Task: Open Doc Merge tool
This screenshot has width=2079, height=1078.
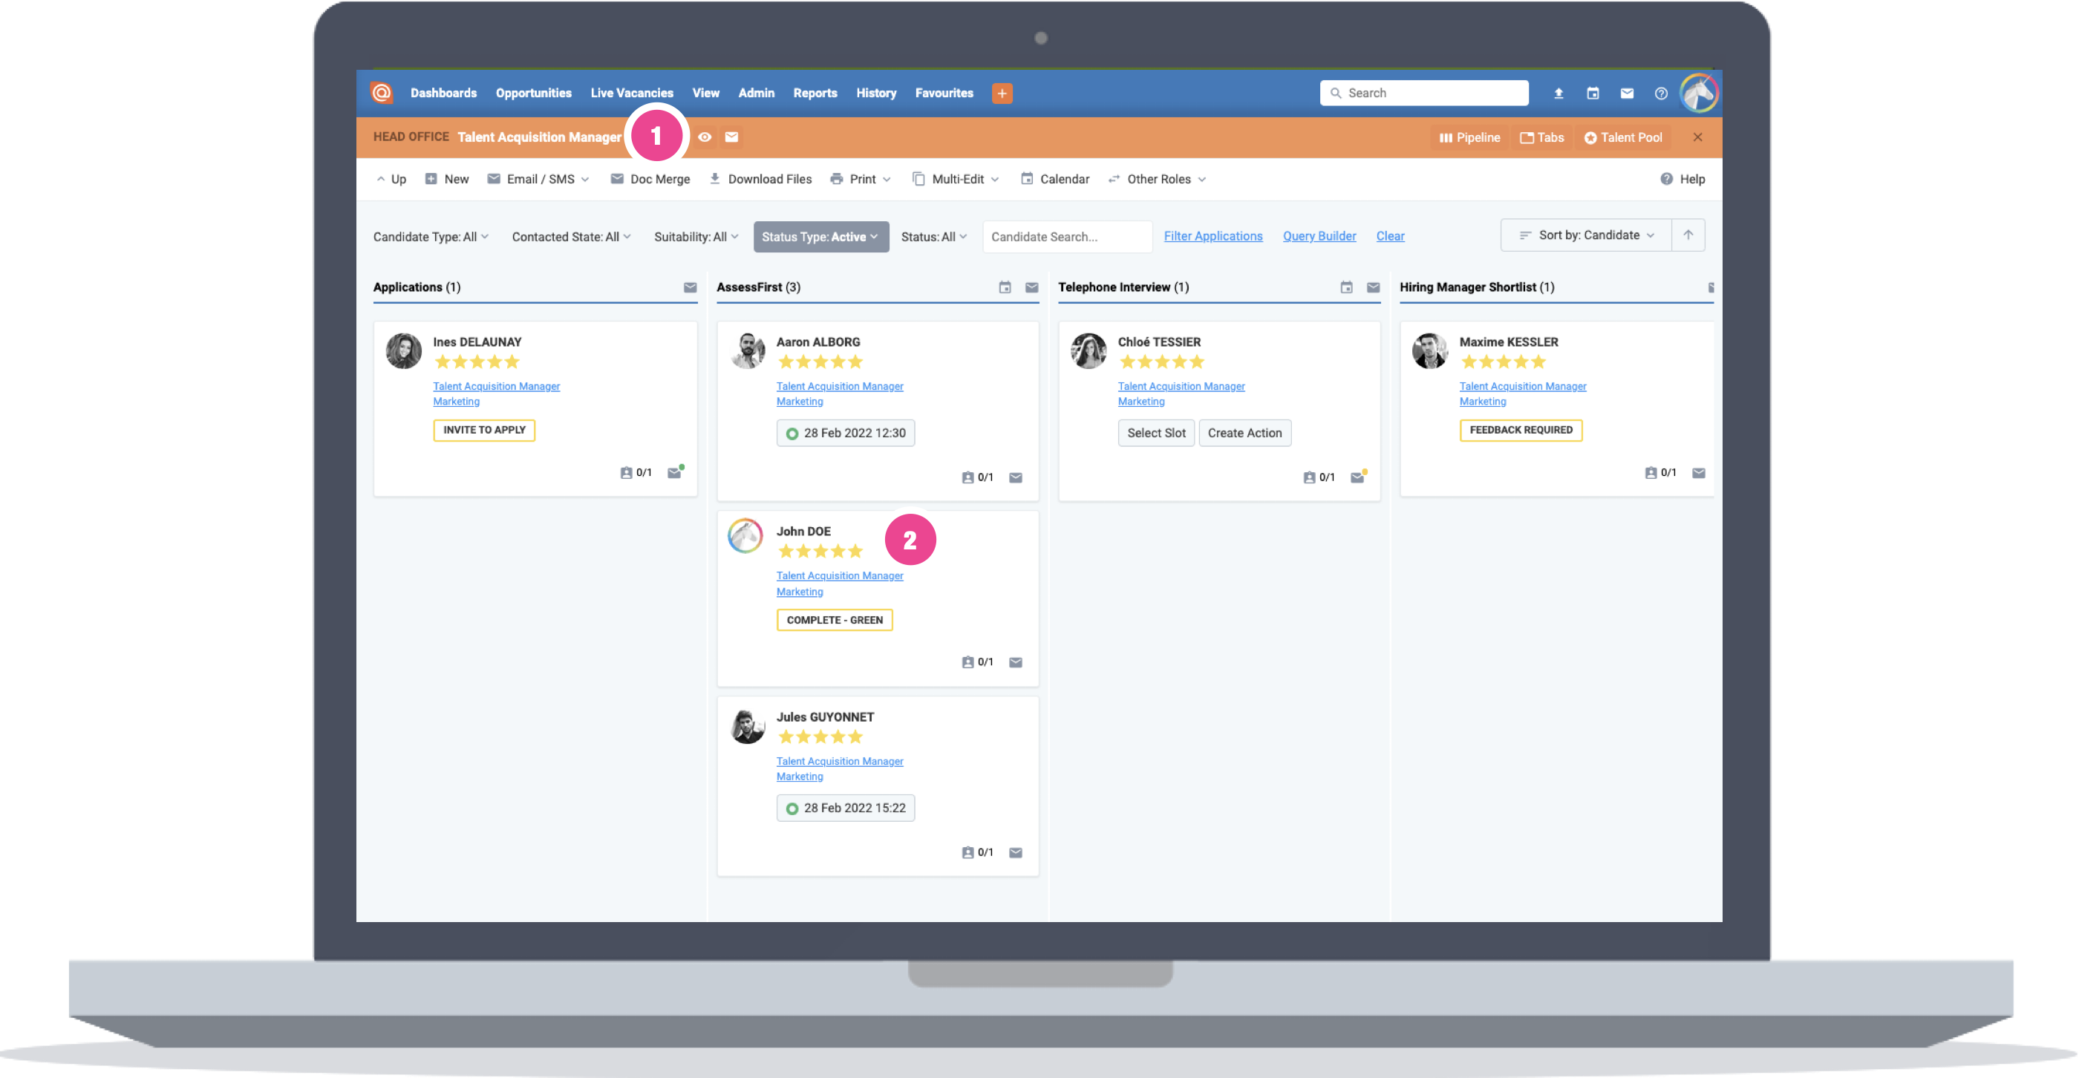Action: pyautogui.click(x=650, y=179)
